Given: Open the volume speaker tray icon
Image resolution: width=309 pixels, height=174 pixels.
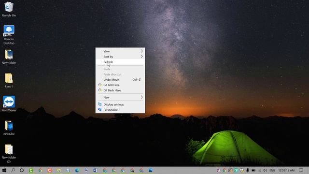Looking at the screenshot, I should point(265,171).
